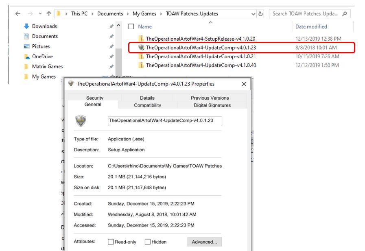Select UpdateComp-v4.0.1.23 file row
The width and height of the screenshot is (365, 251).
point(241,48)
